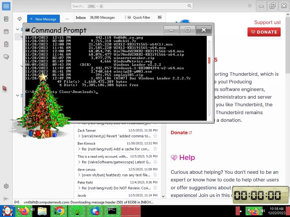Click the red DONATE button

264,32
